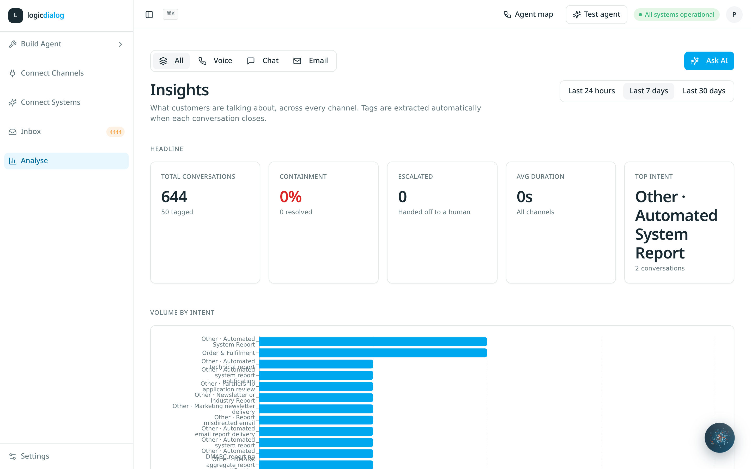Click the Report misdirected email bar

click(x=316, y=420)
